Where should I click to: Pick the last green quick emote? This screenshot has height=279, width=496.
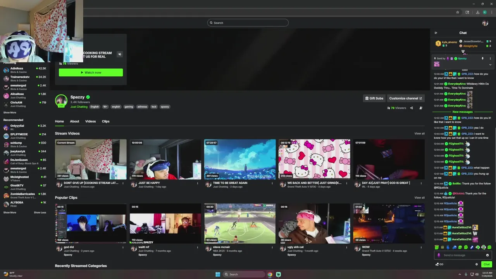coord(489,247)
